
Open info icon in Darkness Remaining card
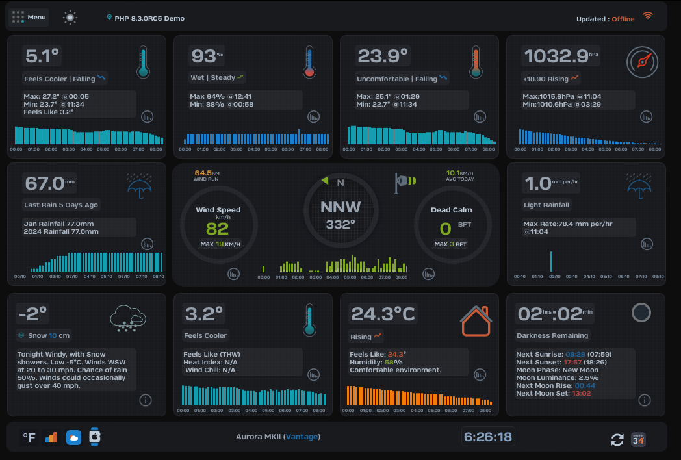[645, 400]
